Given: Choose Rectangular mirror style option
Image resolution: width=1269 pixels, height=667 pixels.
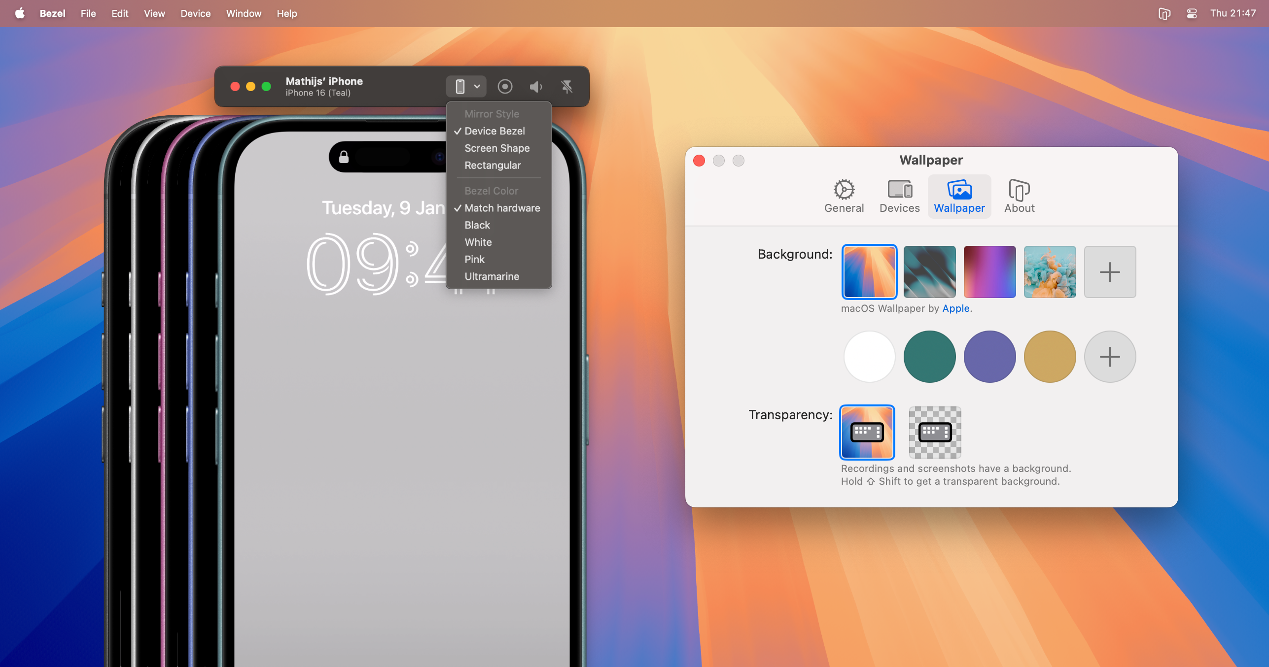Looking at the screenshot, I should pos(492,166).
